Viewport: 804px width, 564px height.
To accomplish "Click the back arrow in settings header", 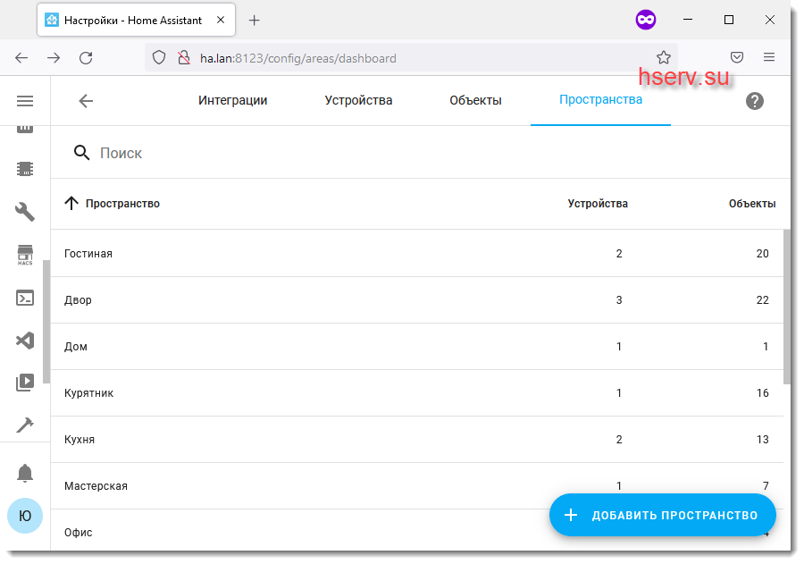I will pyautogui.click(x=86, y=101).
